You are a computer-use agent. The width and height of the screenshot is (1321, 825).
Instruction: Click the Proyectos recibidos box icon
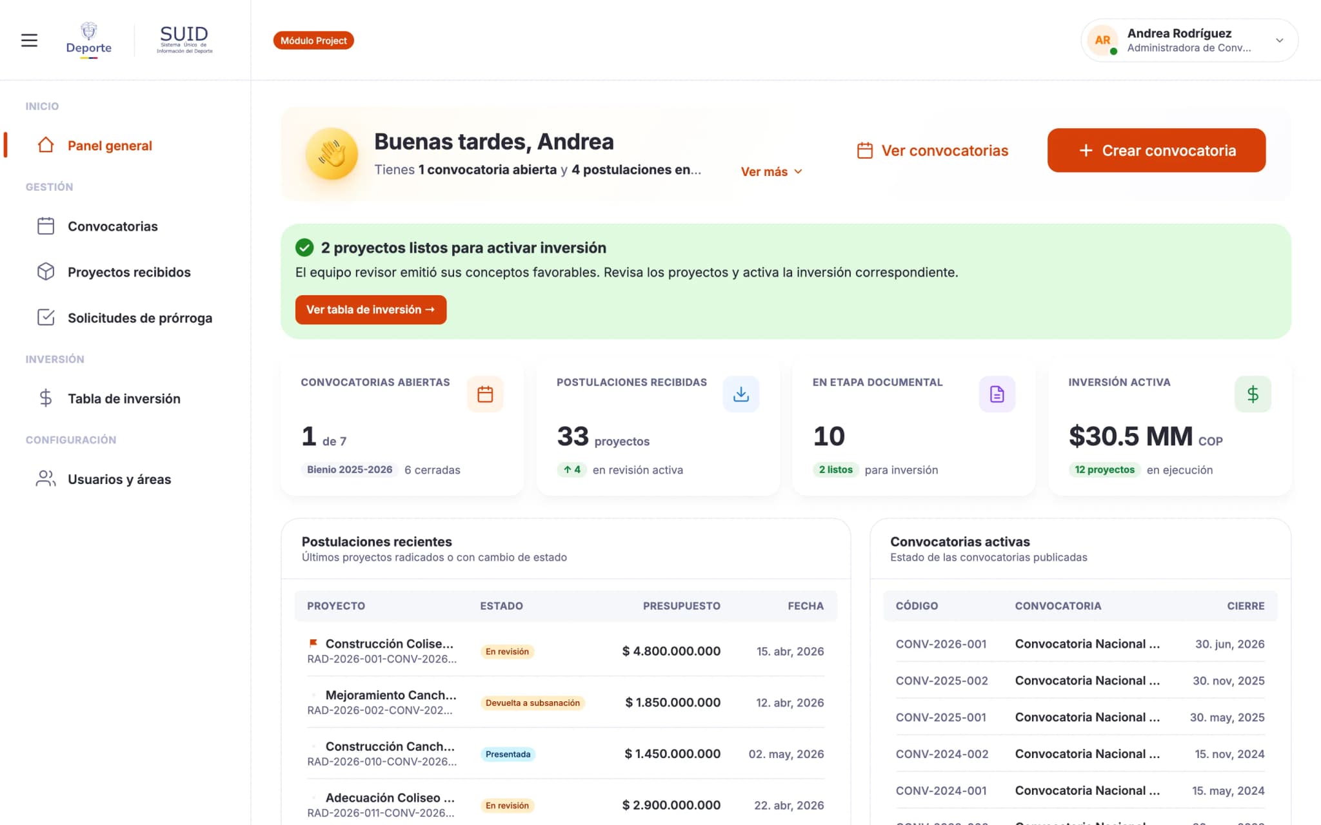(46, 272)
